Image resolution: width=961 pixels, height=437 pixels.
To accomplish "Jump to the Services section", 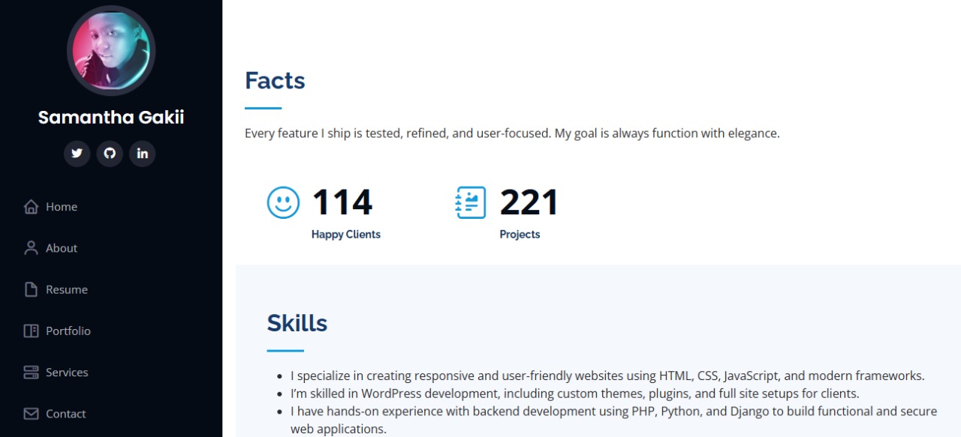I will coord(67,373).
